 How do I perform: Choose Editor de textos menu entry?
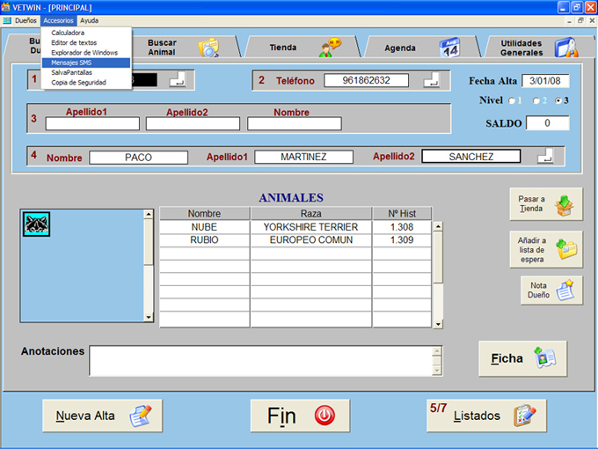point(86,43)
